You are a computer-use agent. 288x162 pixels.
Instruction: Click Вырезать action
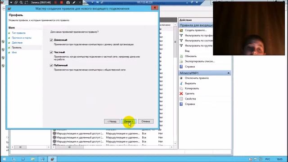tap(190, 83)
